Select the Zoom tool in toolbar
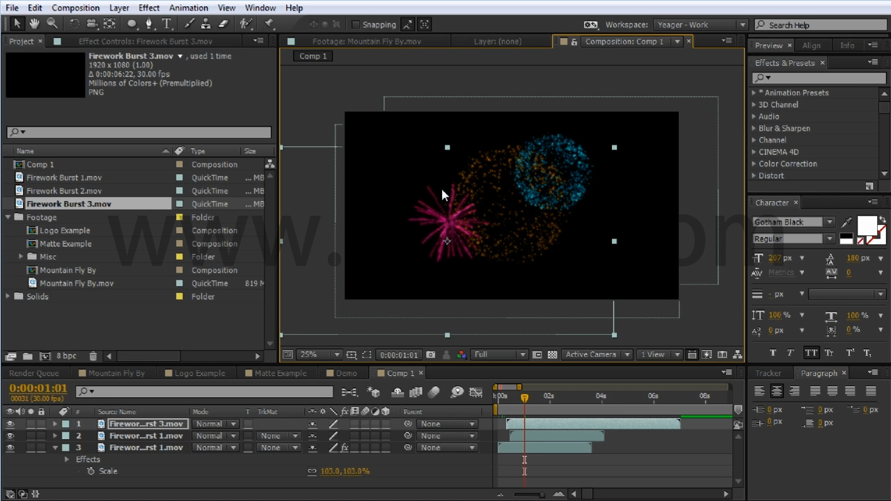891x501 pixels. [52, 24]
